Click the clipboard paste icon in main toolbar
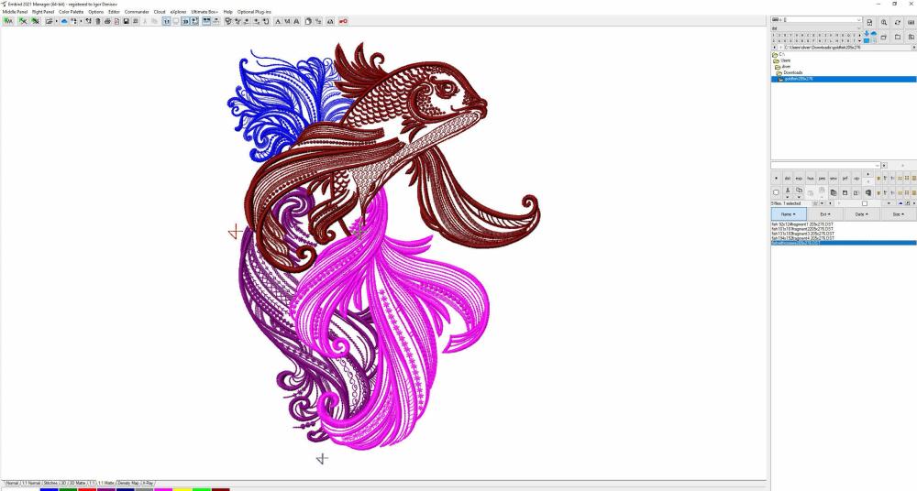Viewport: 917px width, 491px height. (x=308, y=21)
